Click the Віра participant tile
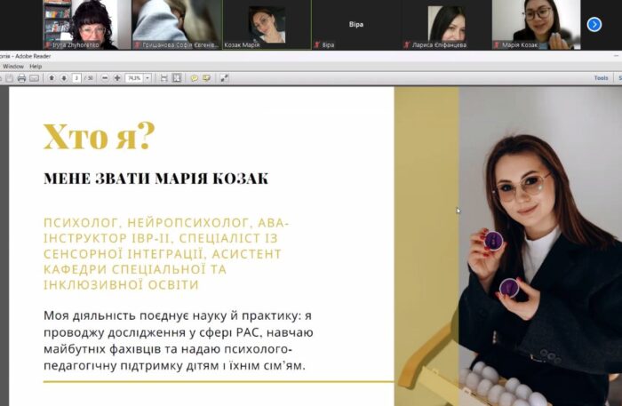This screenshot has height=406, width=622. 355,24
